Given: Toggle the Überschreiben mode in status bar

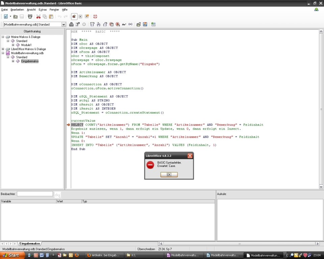Looking at the screenshot, I should (x=146, y=249).
